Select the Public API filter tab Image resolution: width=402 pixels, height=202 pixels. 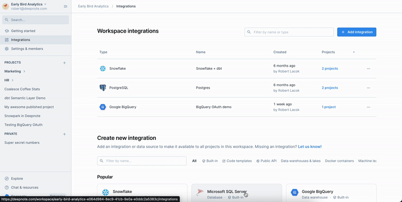point(266,161)
